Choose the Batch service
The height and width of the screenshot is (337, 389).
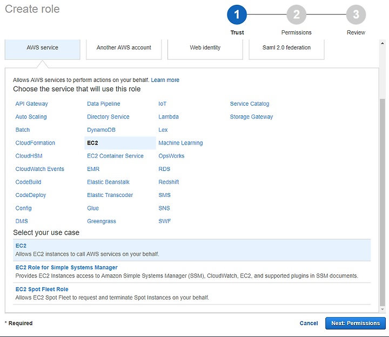(23, 130)
